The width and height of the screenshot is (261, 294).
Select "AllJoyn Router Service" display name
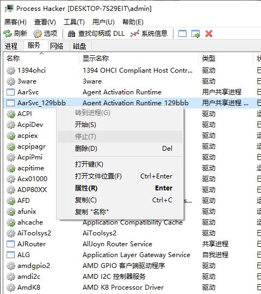[117, 244]
